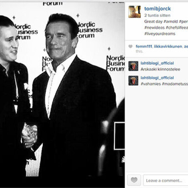View liker femm111's profile
This screenshot has height=188, width=188.
click(x=144, y=46)
